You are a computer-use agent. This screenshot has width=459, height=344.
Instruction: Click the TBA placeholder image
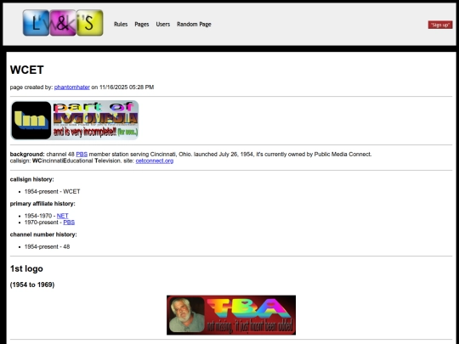point(231,315)
